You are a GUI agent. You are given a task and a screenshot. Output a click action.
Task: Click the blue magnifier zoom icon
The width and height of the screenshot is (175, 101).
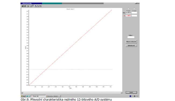[36, 6]
